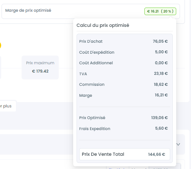Select the Prix D'achat row label
This screenshot has width=191, height=169.
pos(91,41)
